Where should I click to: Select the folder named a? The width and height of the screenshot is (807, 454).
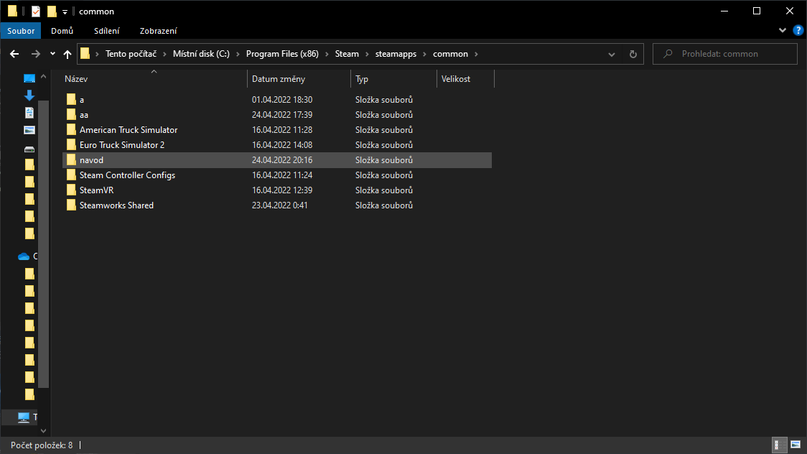(x=82, y=100)
